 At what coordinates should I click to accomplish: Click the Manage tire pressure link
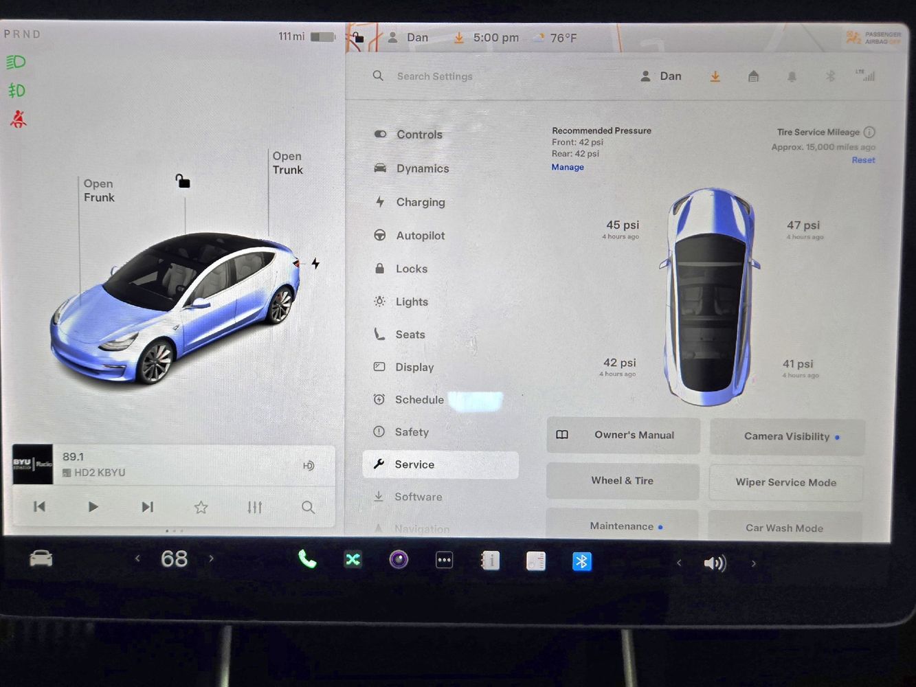[x=568, y=167]
